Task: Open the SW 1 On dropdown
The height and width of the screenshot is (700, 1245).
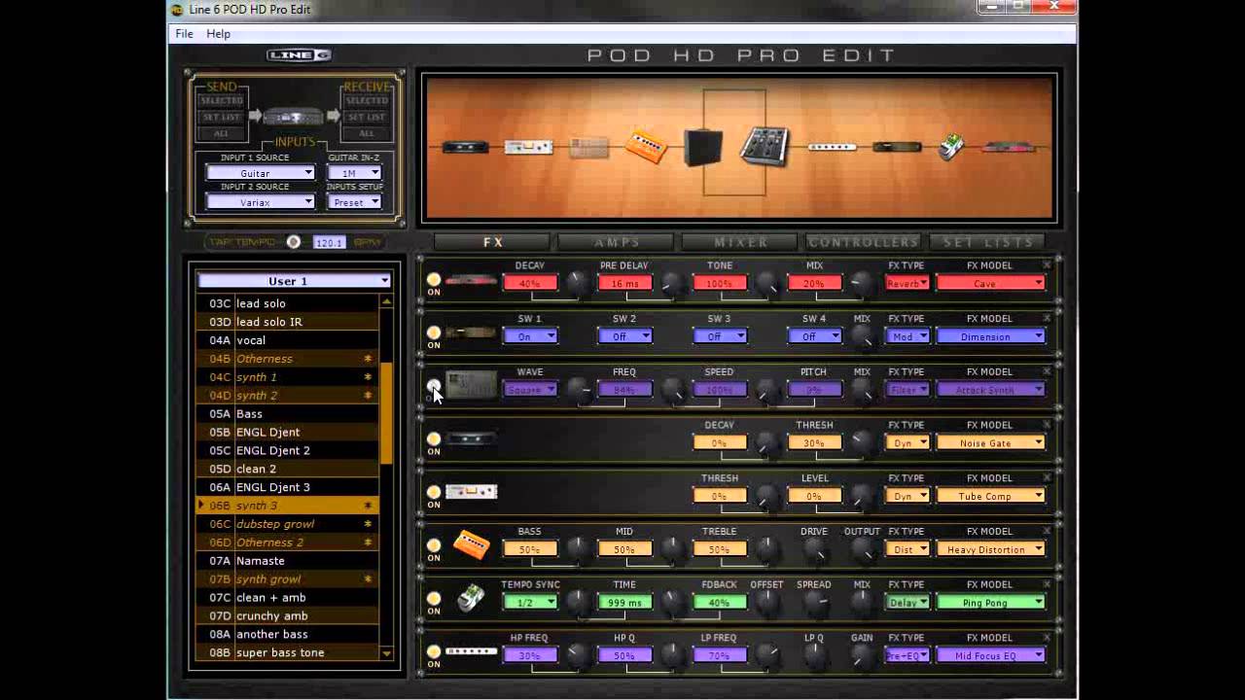Action: pos(529,336)
